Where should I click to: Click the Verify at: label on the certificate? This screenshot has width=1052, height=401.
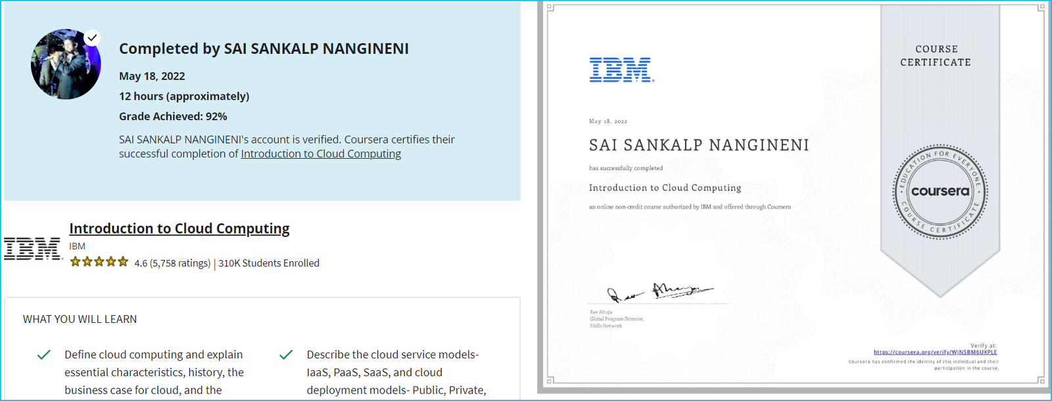[984, 346]
